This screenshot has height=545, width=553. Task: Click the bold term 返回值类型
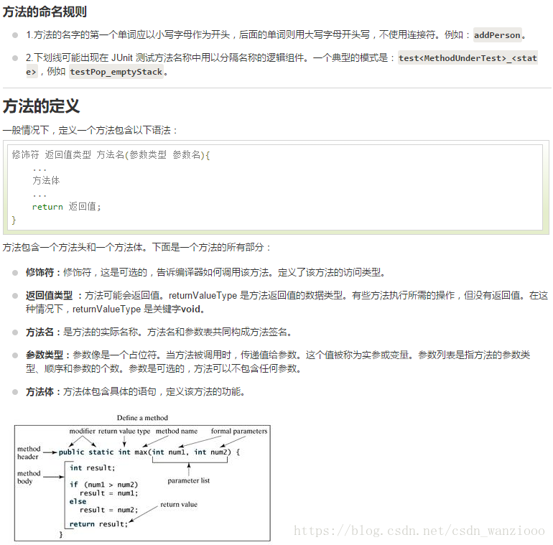click(49, 295)
